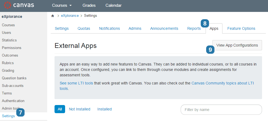Viewport: 268px width, 121px height.
Task: Click eXplorance in the breadcrumb
Action: 70,16
